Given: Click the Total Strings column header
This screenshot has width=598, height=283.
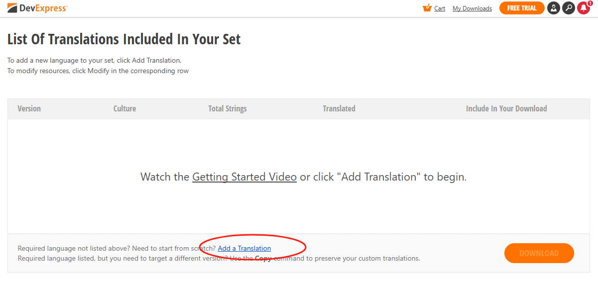Looking at the screenshot, I should 228,108.
